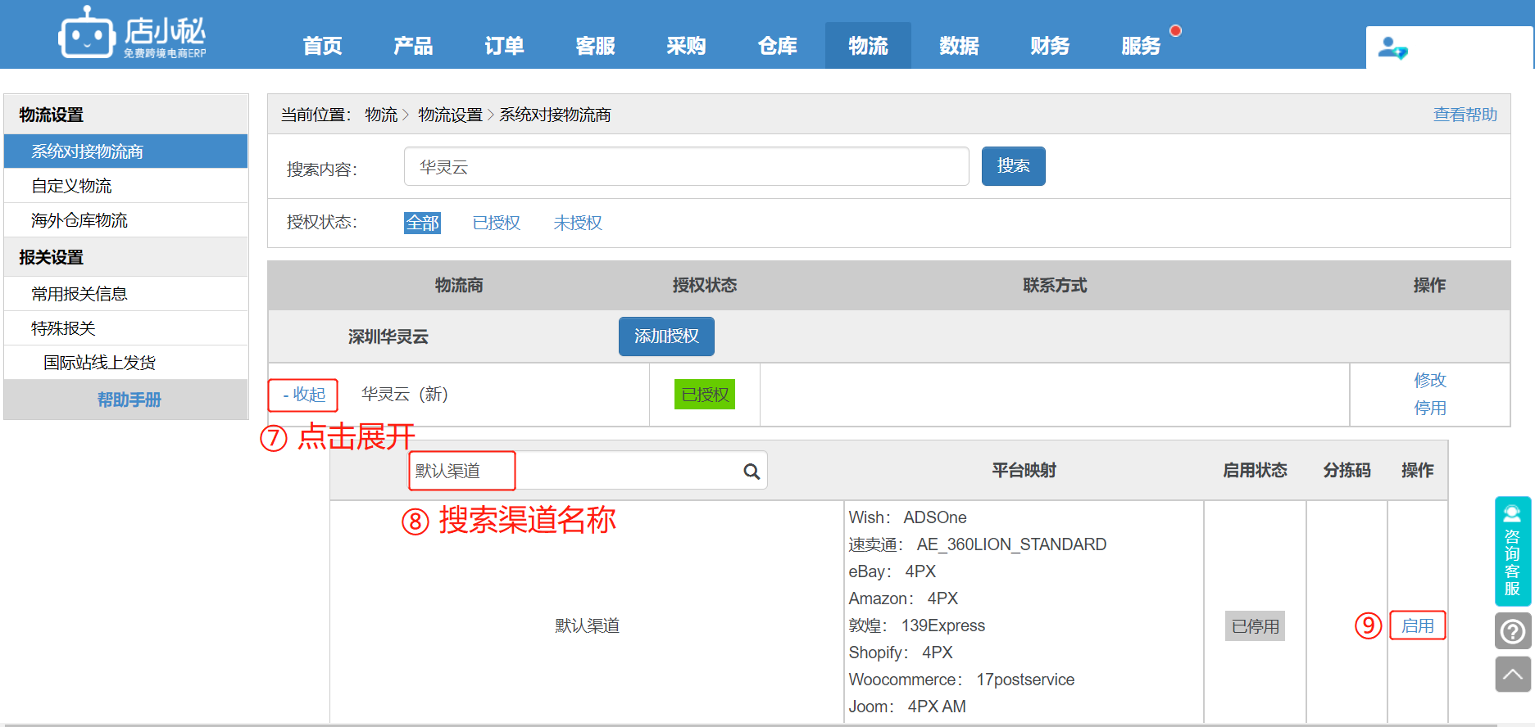Filter by 全部 authorization status
Image resolution: width=1535 pixels, height=727 pixels.
[422, 223]
